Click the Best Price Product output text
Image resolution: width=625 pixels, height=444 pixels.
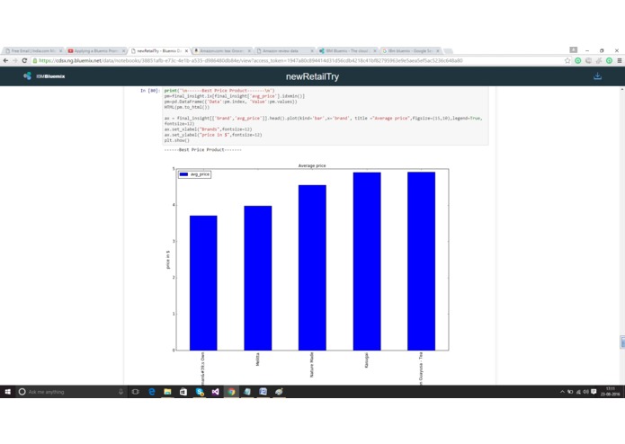(x=202, y=150)
